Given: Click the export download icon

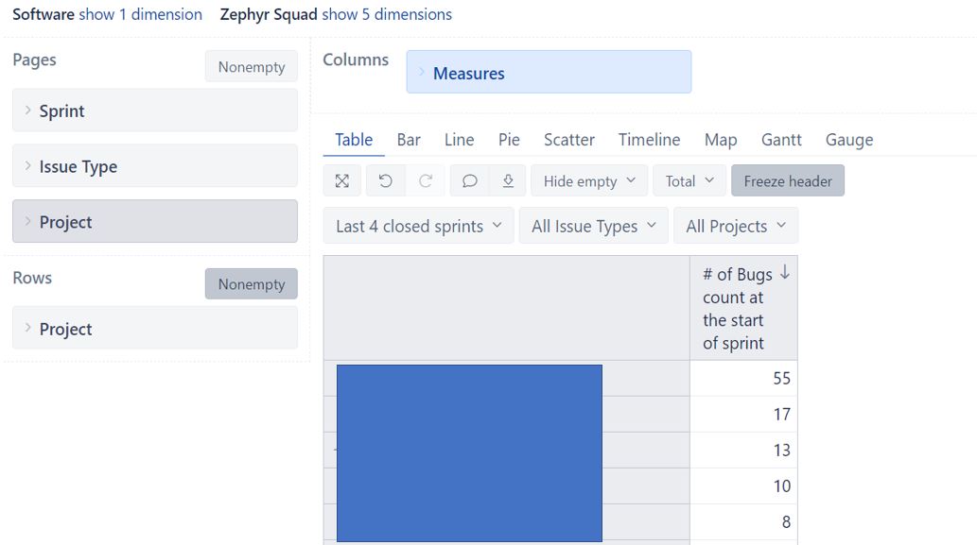Looking at the screenshot, I should tap(508, 181).
